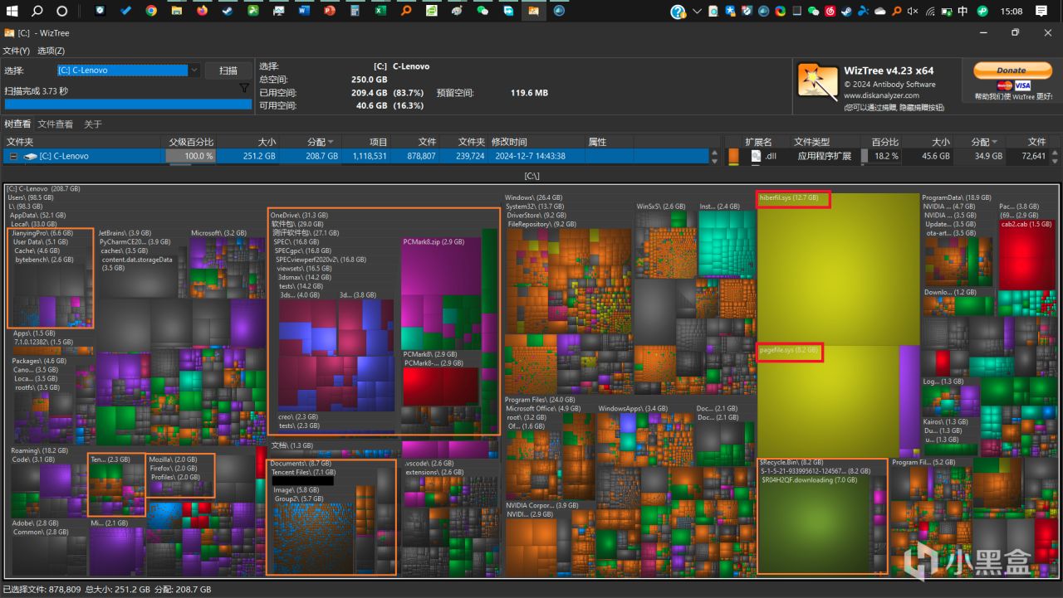1063x598 pixels.
Task: Click the 扫描 scan button
Action: [x=228, y=70]
